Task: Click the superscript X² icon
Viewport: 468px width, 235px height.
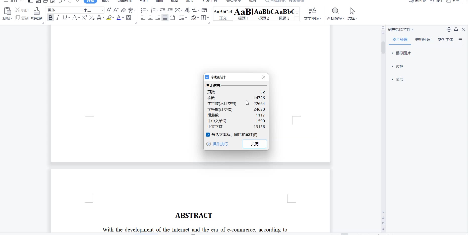Action: tap(85, 18)
